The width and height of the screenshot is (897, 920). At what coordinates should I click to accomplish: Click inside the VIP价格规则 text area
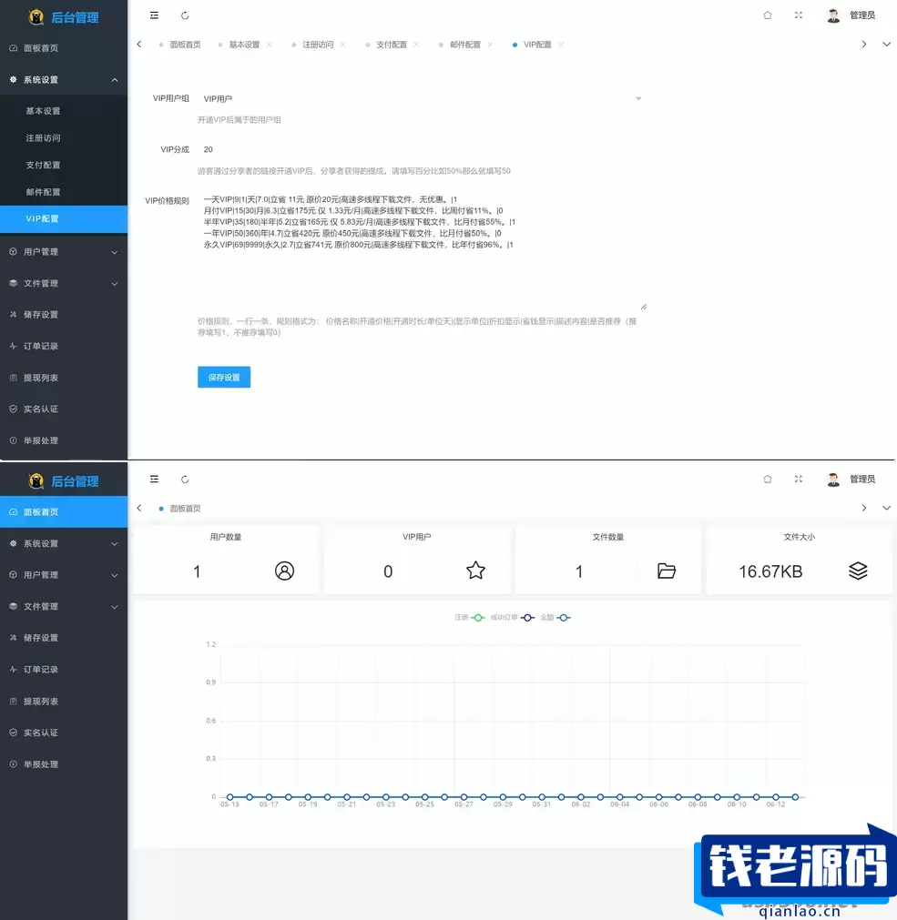click(x=422, y=250)
